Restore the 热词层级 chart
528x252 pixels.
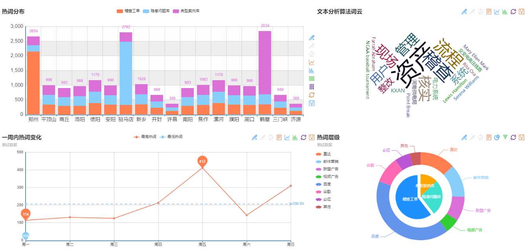[513, 137]
